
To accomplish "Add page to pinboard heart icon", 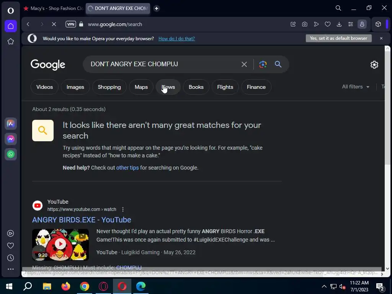I will click(x=328, y=24).
